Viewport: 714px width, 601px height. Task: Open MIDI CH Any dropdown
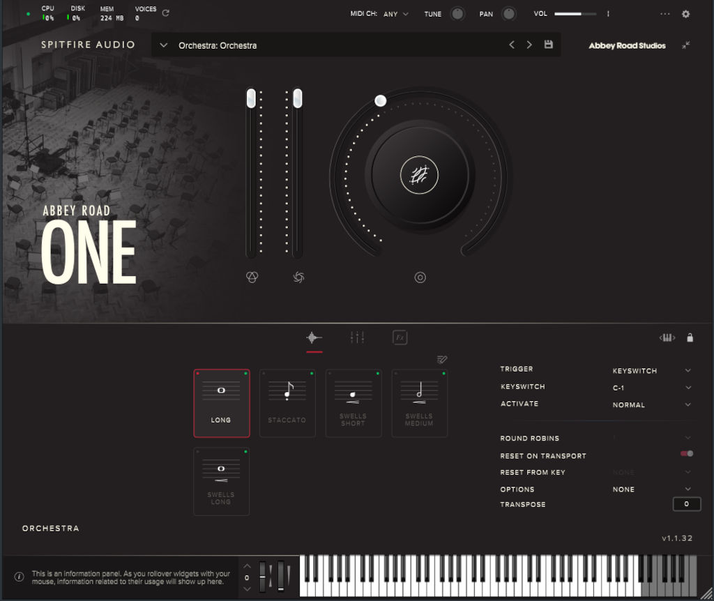click(x=396, y=14)
